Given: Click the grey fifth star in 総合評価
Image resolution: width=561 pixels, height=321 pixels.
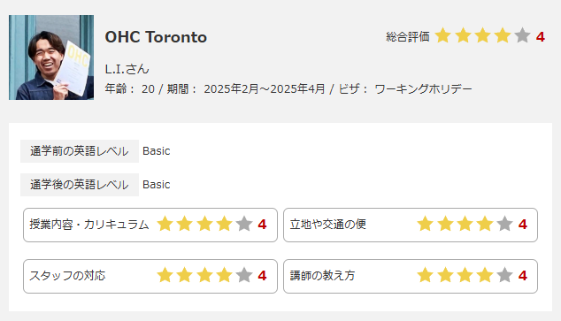Looking at the screenshot, I should click(x=522, y=35).
